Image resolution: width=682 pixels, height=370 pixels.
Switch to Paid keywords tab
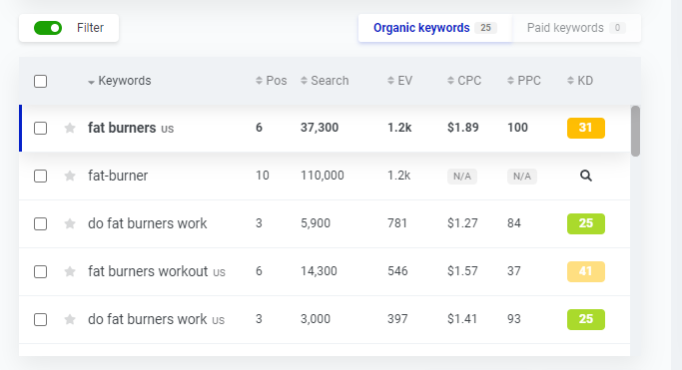[576, 28]
